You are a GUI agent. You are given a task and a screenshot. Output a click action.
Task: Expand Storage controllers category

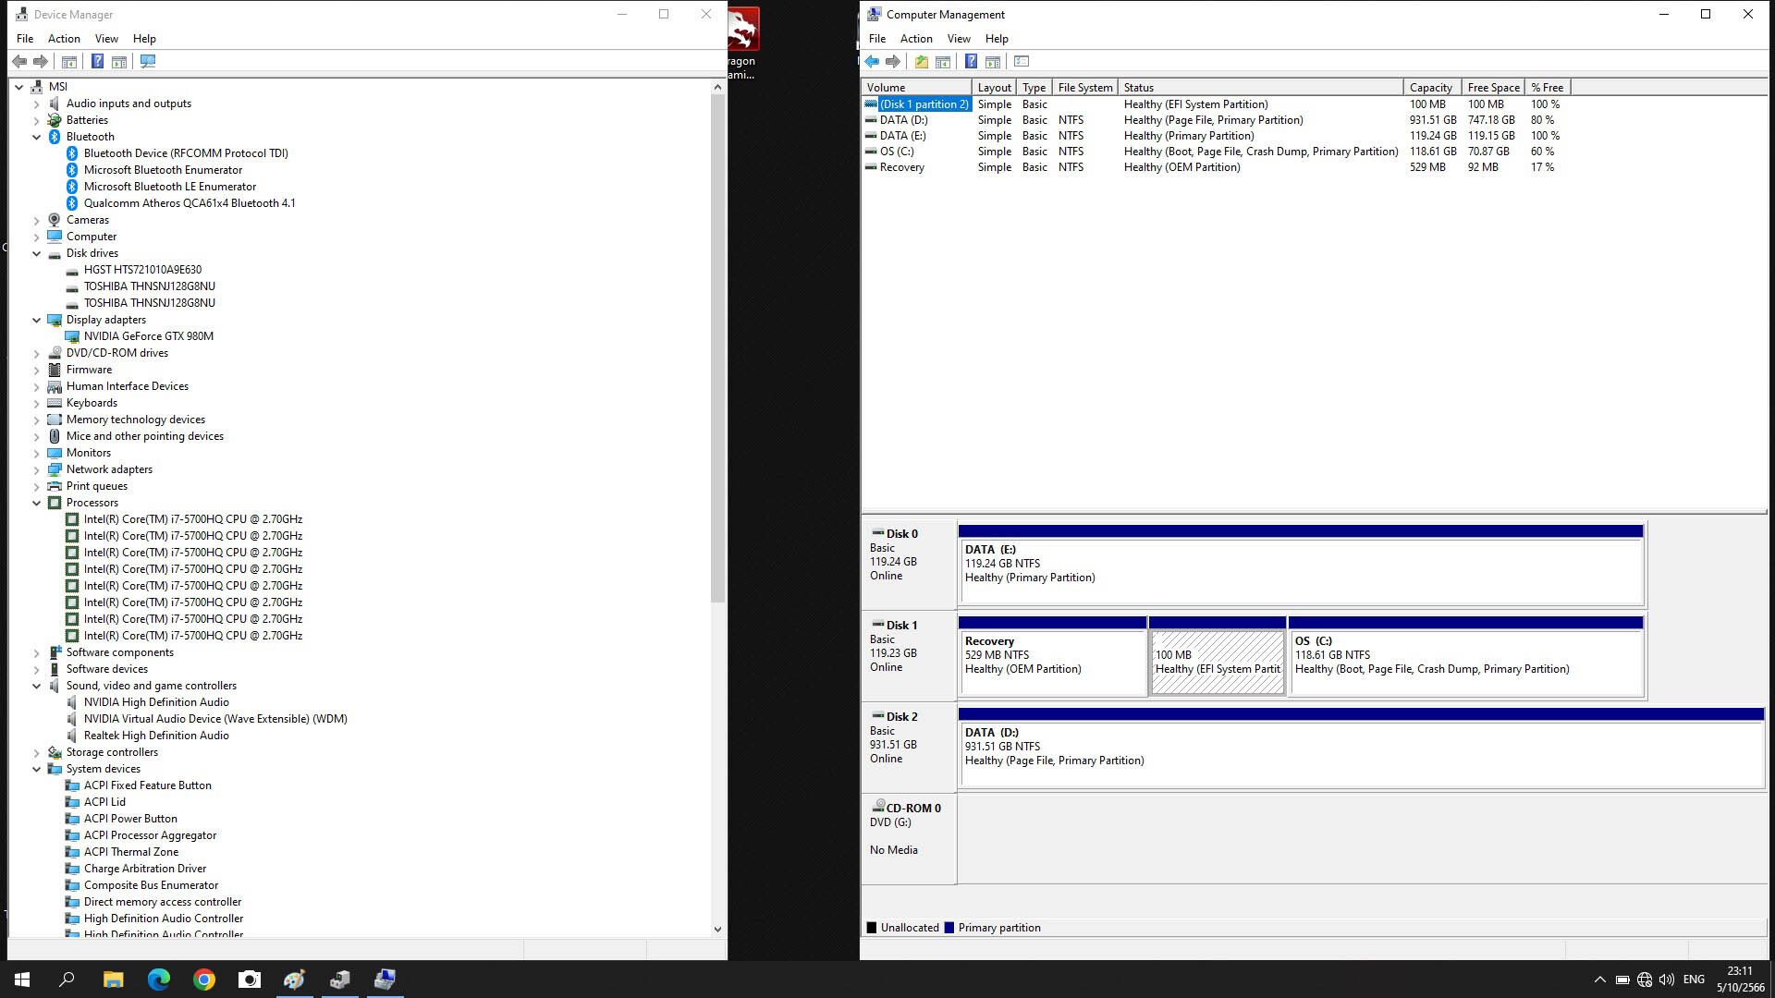tap(37, 752)
